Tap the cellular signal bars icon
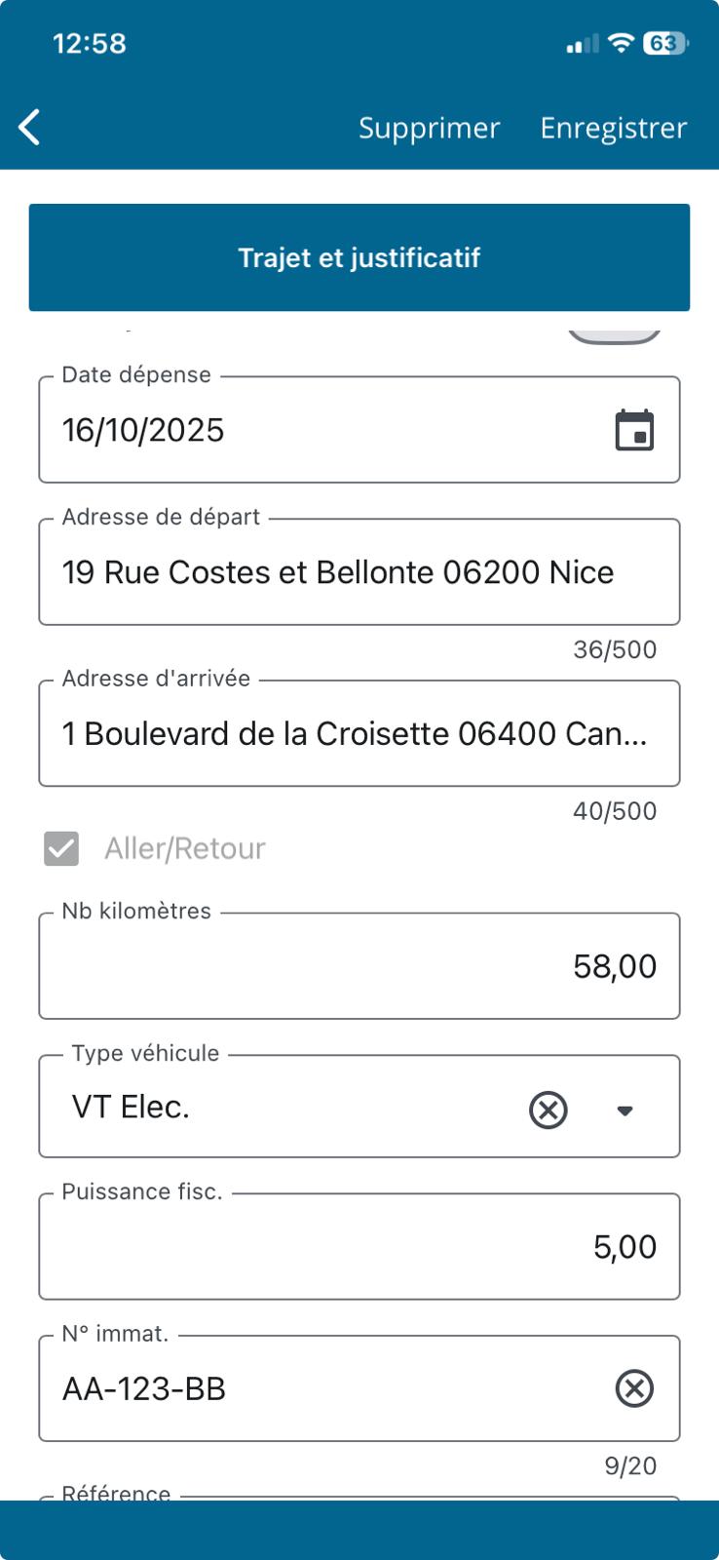 583,45
